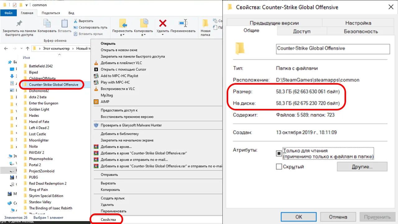Choose Закрепить на панели быстрого доступа in context menu

(133, 57)
